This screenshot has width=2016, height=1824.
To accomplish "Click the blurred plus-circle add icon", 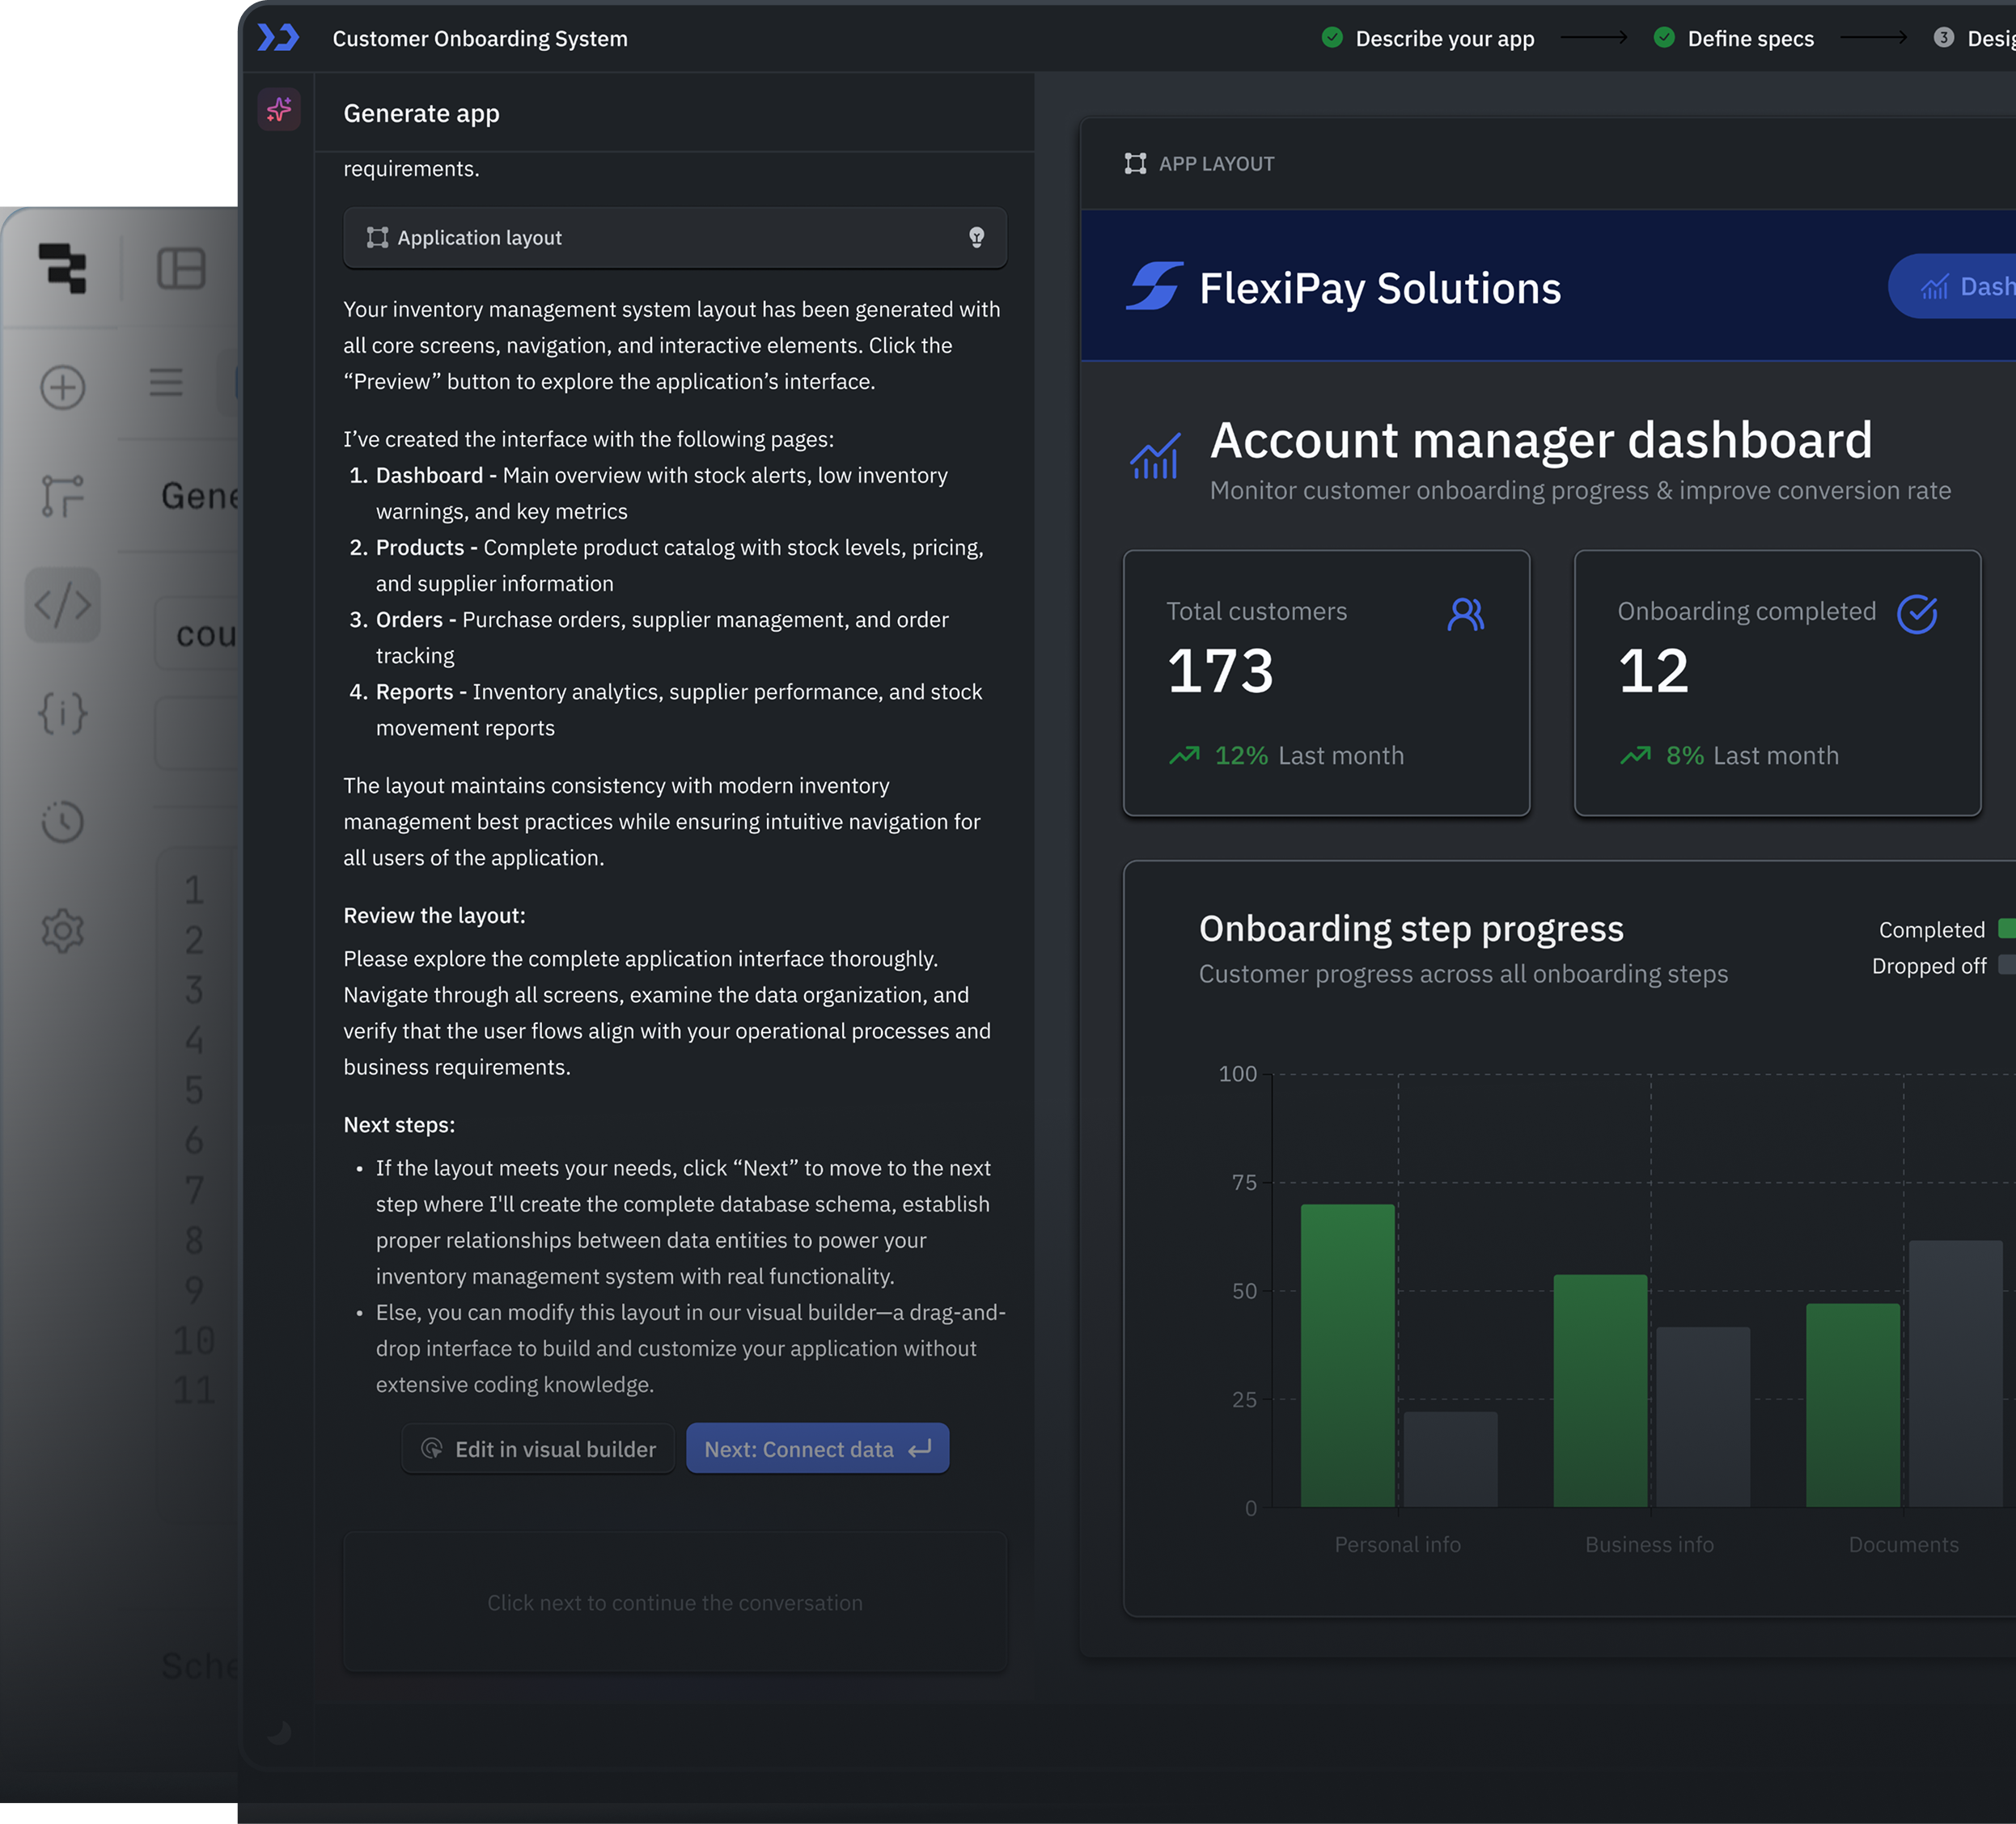I will pyautogui.click(x=62, y=387).
